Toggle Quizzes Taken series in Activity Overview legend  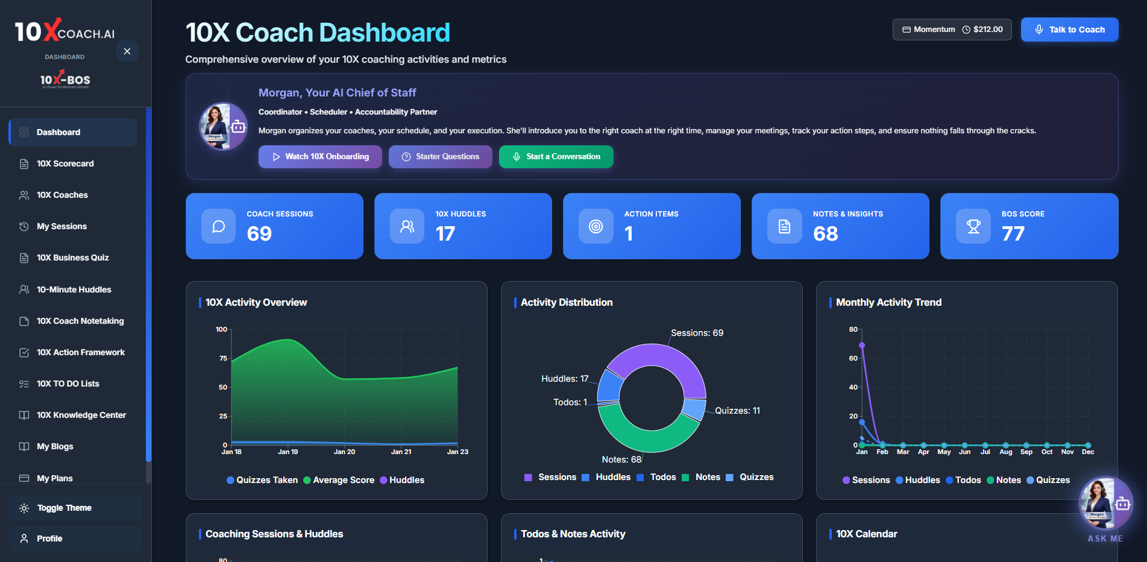[x=262, y=480]
